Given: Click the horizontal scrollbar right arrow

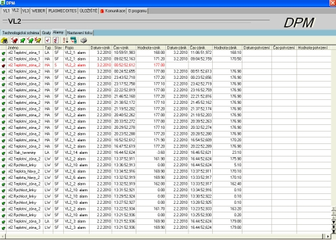Looking at the screenshot, I should point(327,236).
